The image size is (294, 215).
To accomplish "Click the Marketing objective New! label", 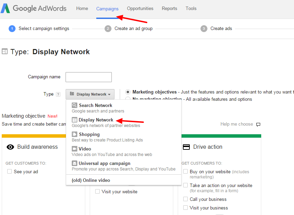I will 29,116.
